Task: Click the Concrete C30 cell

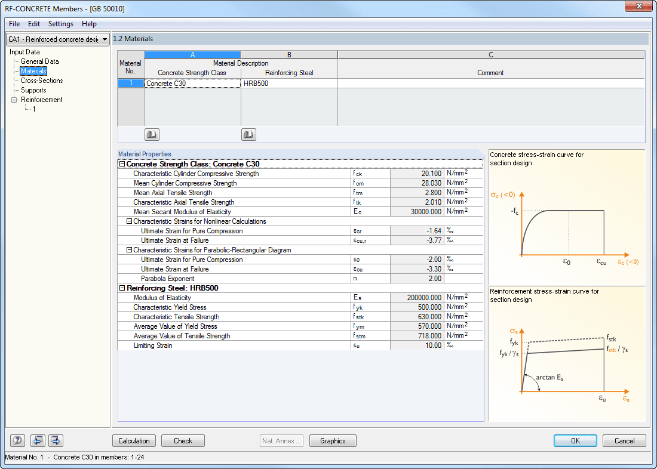Action: tap(193, 84)
